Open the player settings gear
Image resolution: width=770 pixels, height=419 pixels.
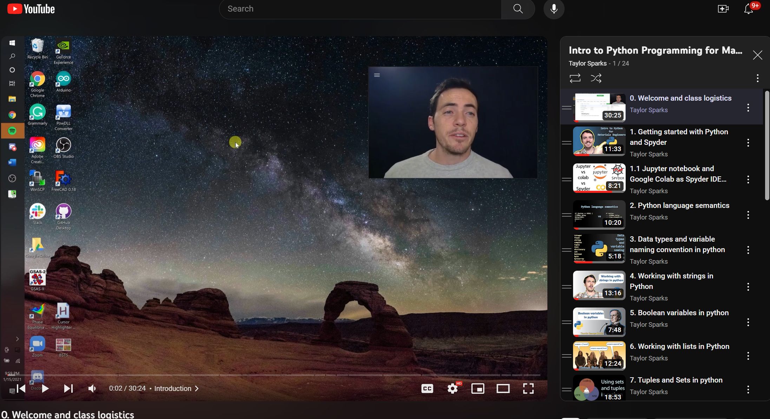point(452,388)
